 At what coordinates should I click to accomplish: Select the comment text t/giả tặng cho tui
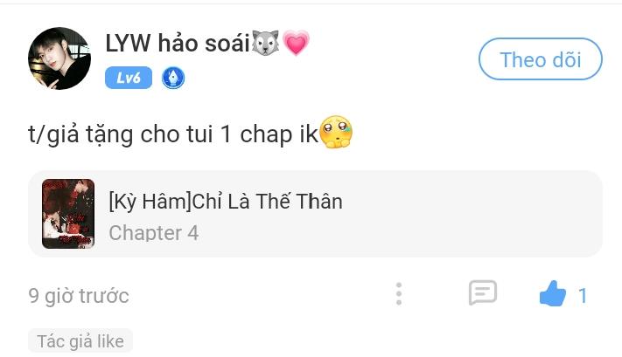coord(121,134)
